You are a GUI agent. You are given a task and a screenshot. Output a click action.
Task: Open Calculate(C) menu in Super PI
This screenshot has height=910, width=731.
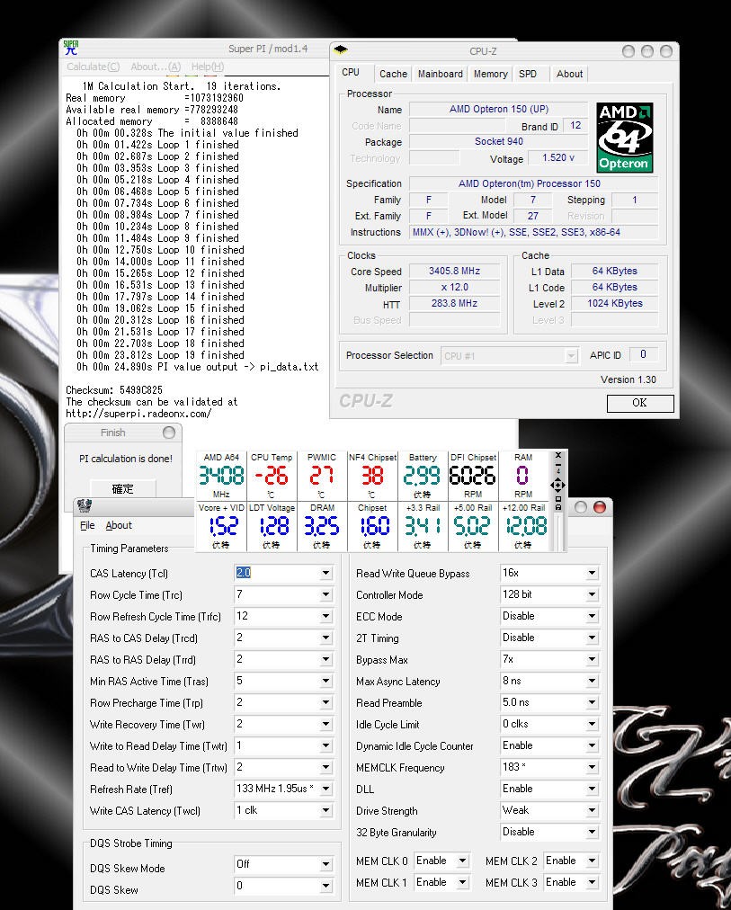tap(93, 67)
